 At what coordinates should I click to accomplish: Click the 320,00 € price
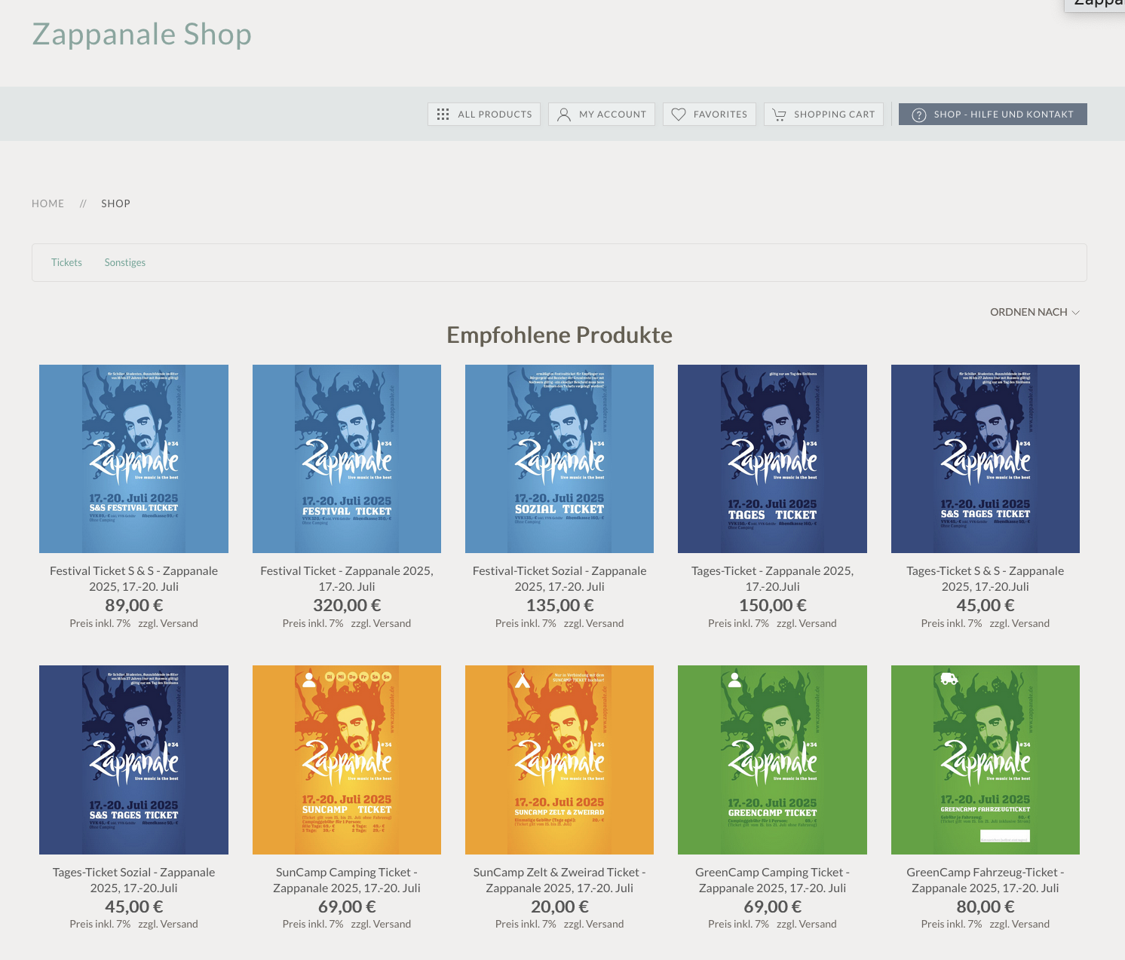coord(347,605)
